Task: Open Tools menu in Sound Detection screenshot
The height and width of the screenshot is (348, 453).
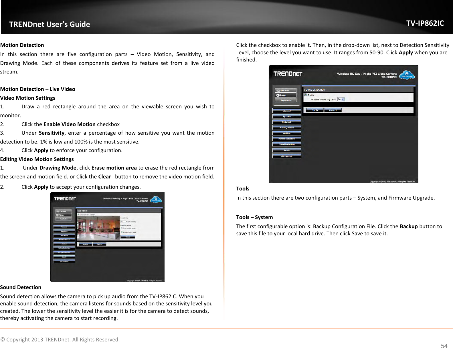Action: [287, 150]
